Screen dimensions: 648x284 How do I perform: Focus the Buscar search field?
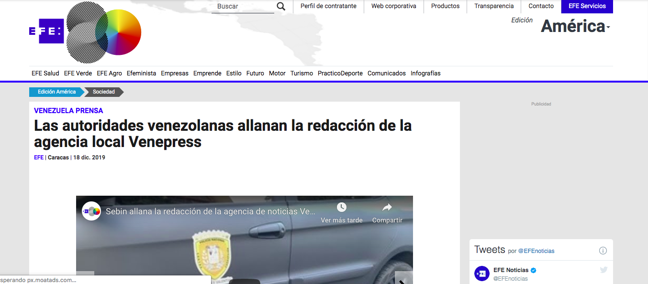pyautogui.click(x=243, y=7)
